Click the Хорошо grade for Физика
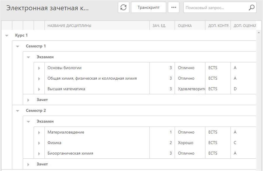This screenshot has height=171, width=263. [x=186, y=143]
